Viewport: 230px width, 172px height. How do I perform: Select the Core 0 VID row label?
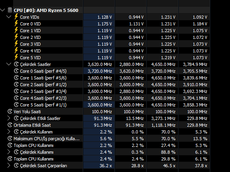(30, 24)
